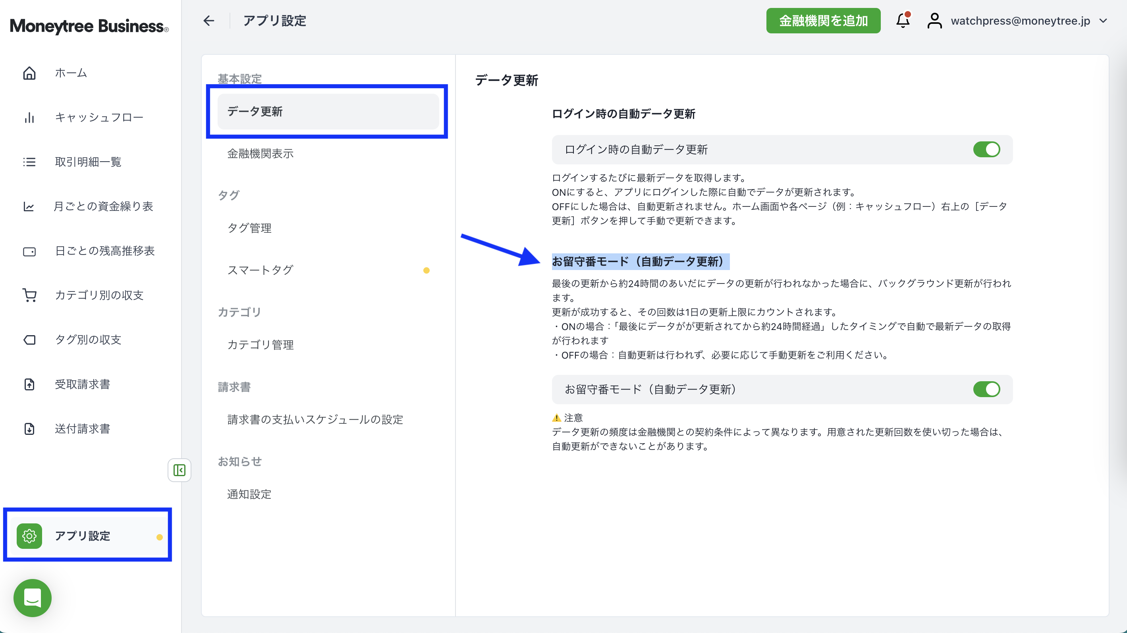Select invoice payment schedule settings (請求書の支払いスケジュールの設定)
Viewport: 1127px width, 633px height.
(315, 419)
